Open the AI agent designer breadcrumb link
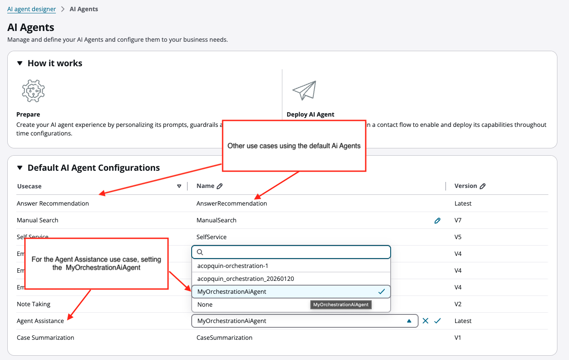The height and width of the screenshot is (360, 569). [x=31, y=9]
